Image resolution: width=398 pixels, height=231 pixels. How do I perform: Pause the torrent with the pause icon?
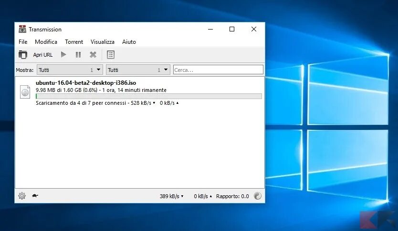78,55
